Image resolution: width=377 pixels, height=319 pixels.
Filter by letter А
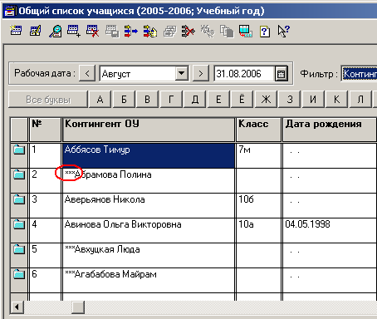pos(100,99)
